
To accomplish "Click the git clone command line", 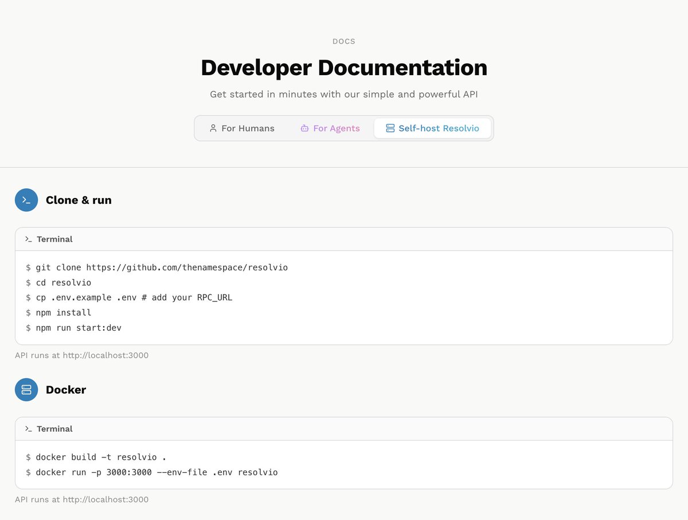I will point(157,267).
